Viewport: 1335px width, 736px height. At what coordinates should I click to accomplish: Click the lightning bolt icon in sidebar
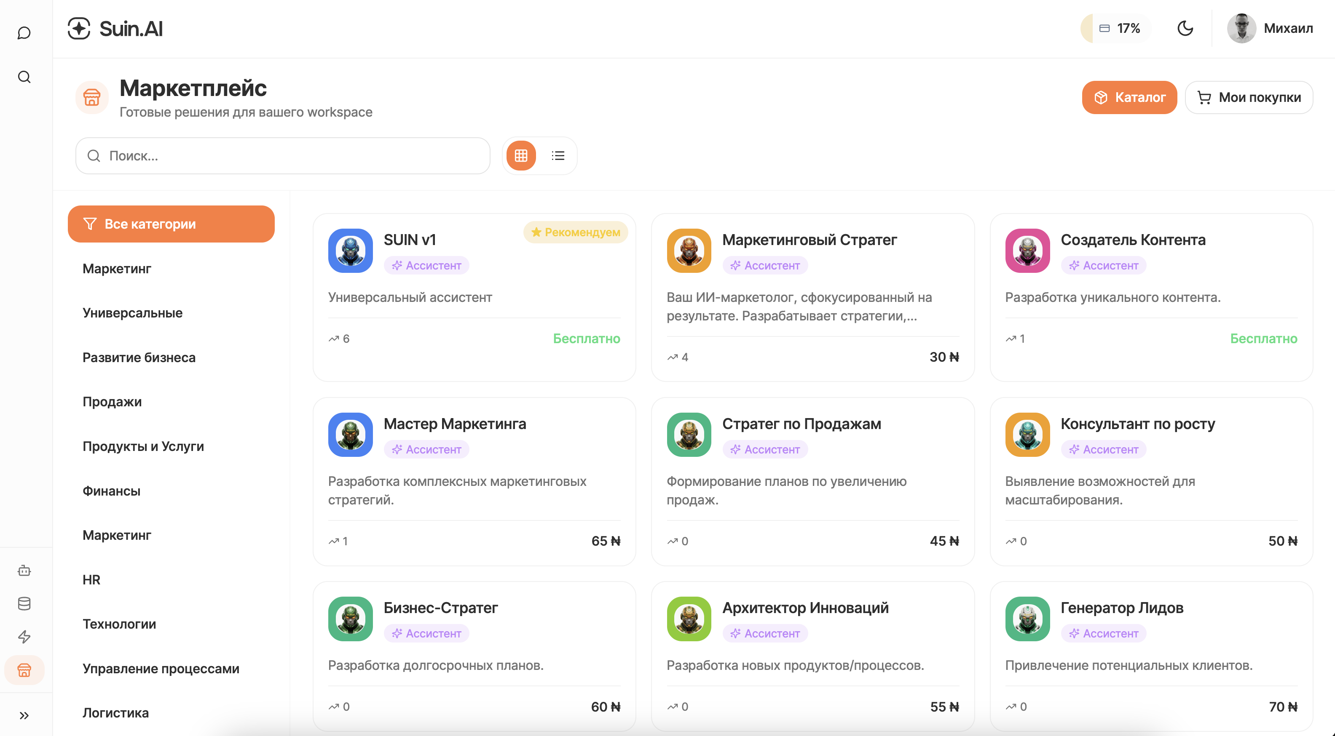coord(24,637)
